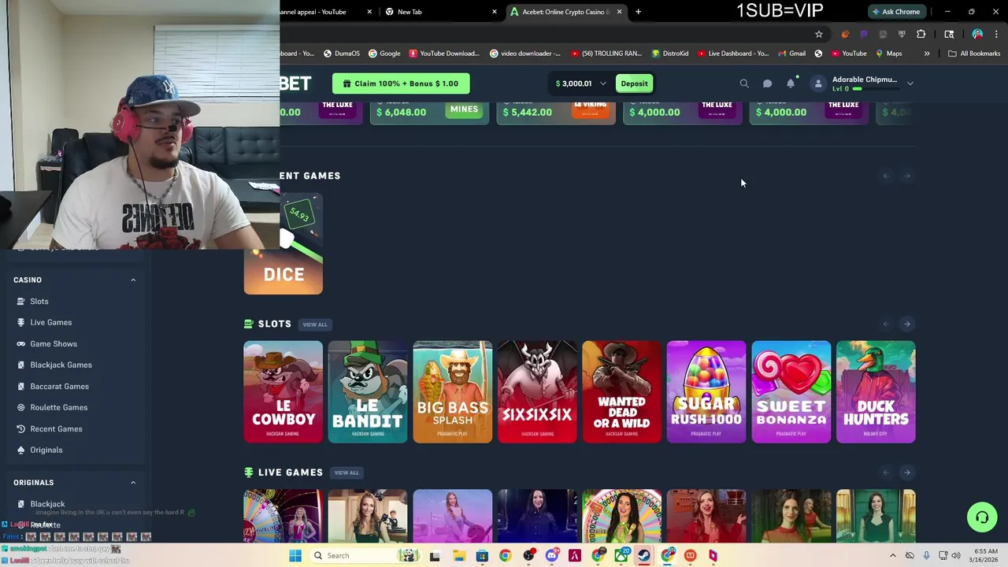Open Slots in casino sidebar
This screenshot has height=567, width=1008.
pyautogui.click(x=39, y=301)
